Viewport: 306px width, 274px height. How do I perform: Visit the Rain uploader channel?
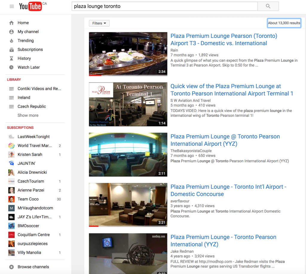(174, 50)
